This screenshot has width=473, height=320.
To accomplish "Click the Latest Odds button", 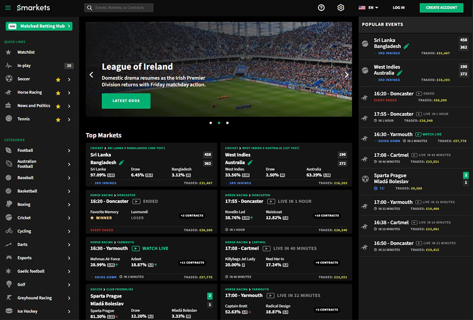I will (126, 101).
